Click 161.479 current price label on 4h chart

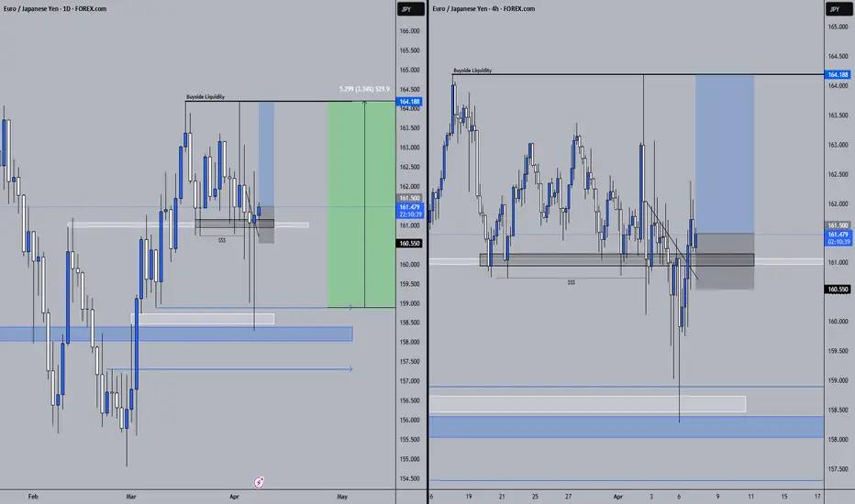[x=838, y=237]
